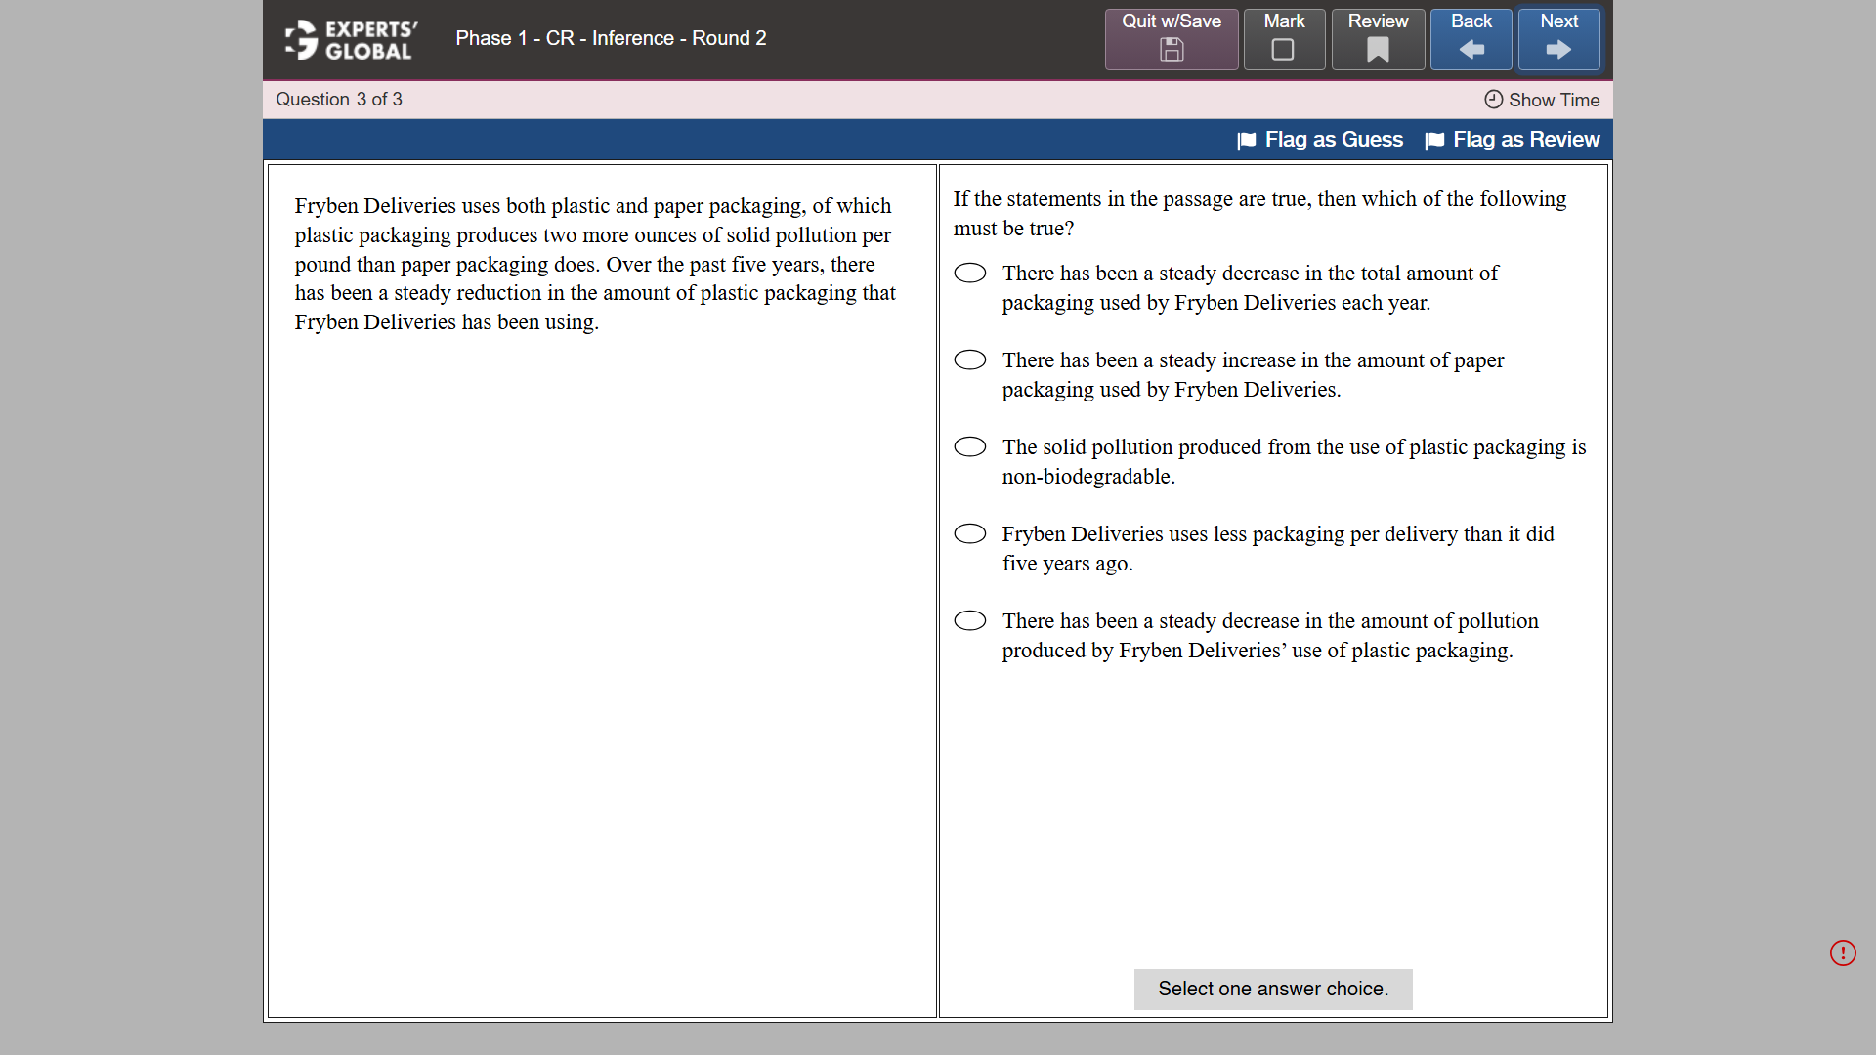Click the red exclamation alert icon
This screenshot has width=1876, height=1055.
1843,952
